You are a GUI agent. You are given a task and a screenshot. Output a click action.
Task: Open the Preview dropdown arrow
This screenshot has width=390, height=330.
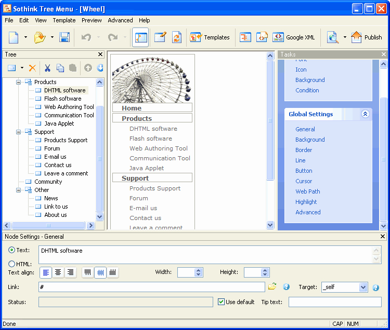(345, 37)
